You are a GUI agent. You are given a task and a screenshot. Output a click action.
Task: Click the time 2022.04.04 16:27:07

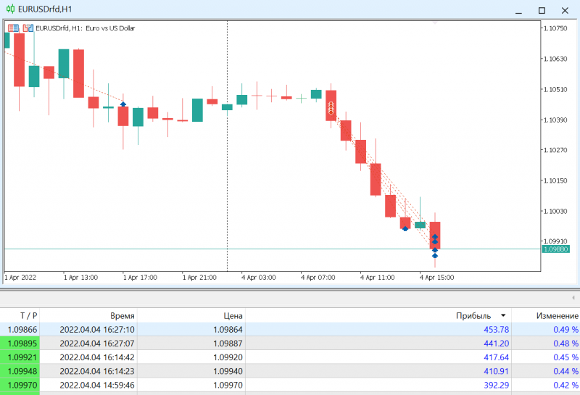97,344
